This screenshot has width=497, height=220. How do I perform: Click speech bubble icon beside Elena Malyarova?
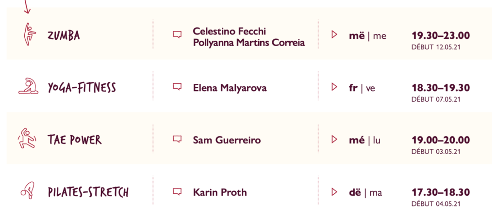pyautogui.click(x=177, y=86)
